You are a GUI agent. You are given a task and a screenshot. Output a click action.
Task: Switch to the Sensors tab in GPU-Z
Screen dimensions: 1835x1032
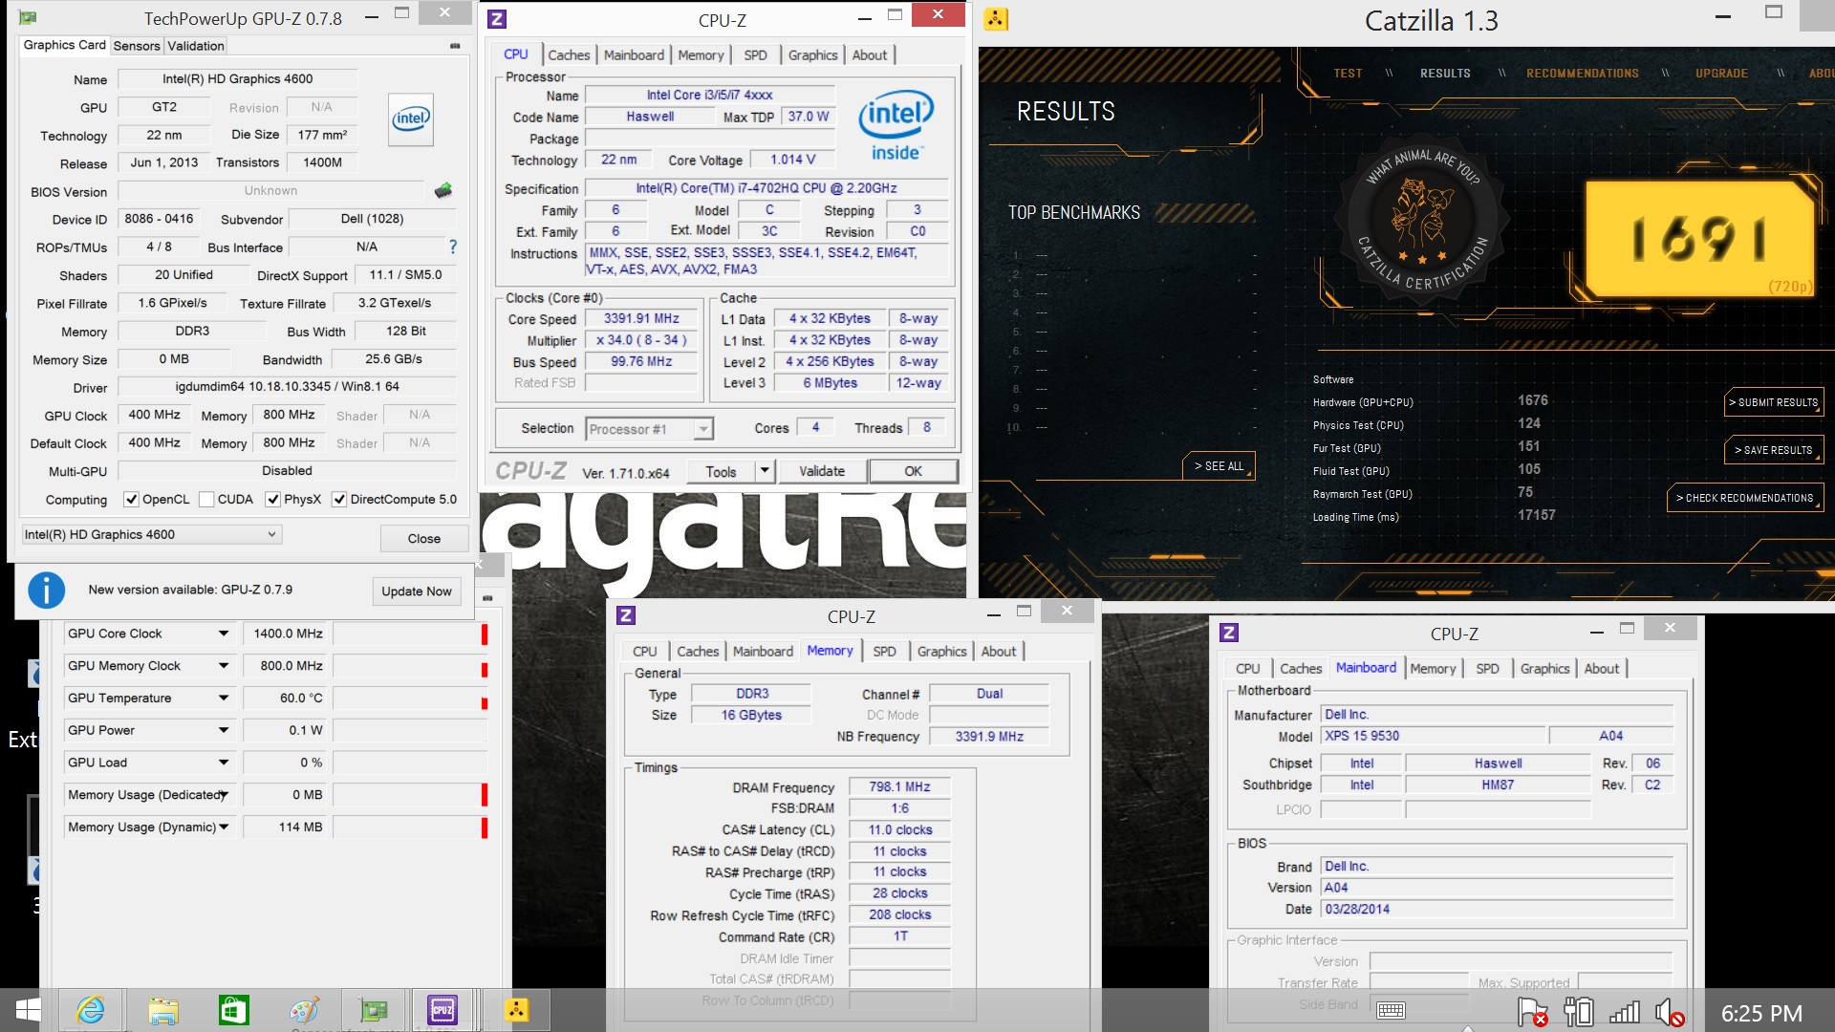[137, 46]
